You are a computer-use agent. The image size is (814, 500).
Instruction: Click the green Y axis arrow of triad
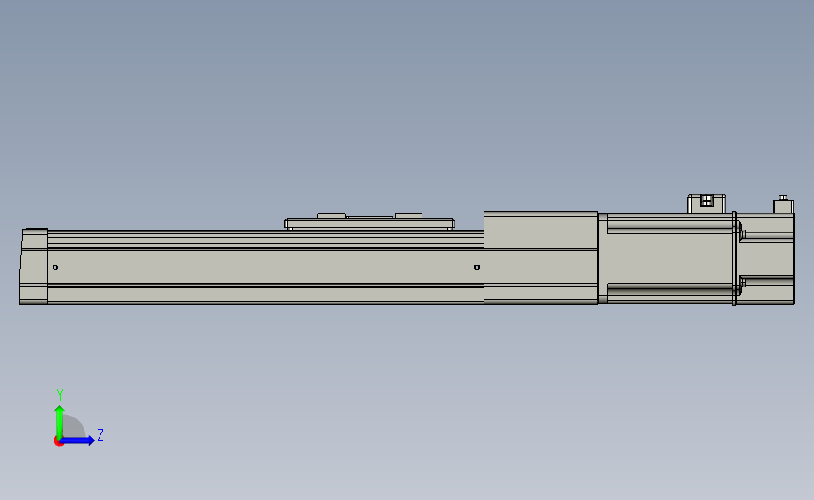[x=60, y=422]
